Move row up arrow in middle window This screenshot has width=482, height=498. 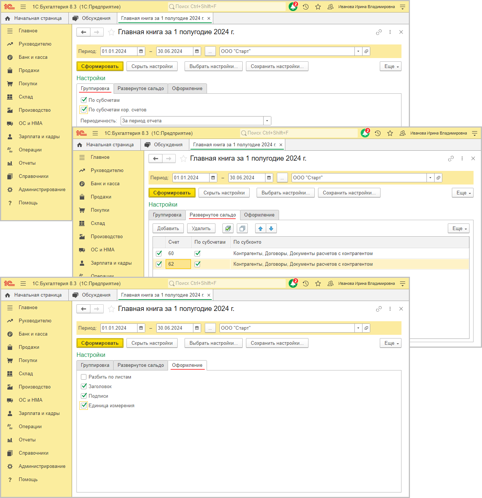(x=260, y=228)
